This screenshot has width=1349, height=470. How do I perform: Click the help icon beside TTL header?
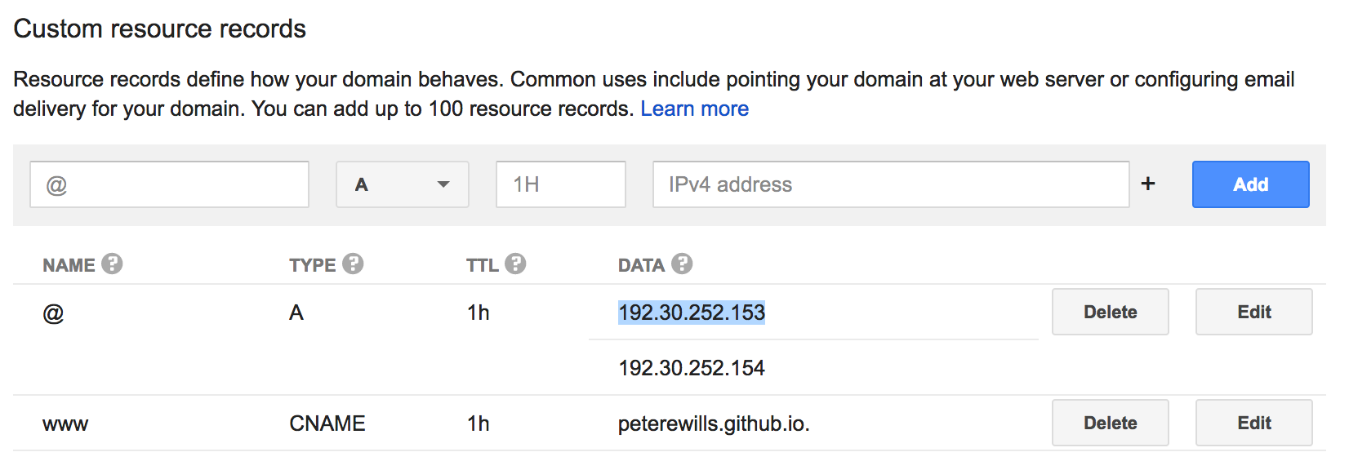[515, 264]
